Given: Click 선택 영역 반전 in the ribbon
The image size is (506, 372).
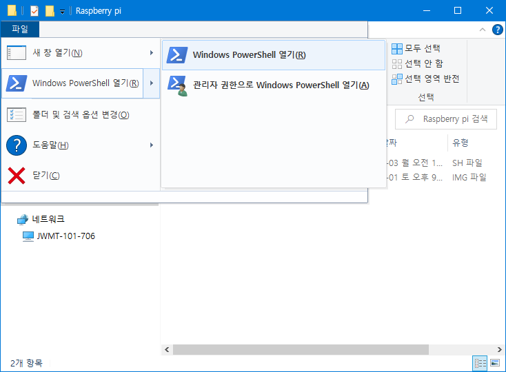Looking at the screenshot, I should tap(425, 79).
